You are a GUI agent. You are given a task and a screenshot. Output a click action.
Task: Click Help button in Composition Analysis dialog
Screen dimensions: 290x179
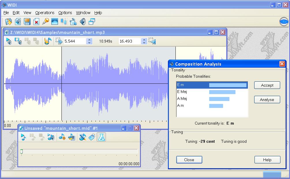[x=267, y=160]
